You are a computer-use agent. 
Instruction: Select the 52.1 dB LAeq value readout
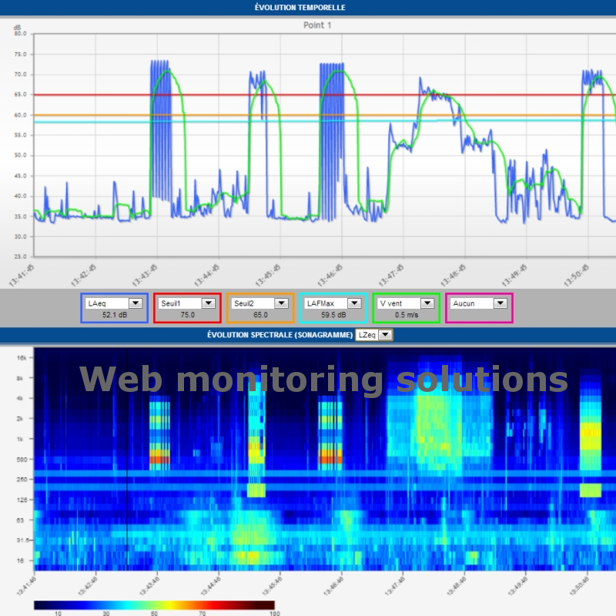pyautogui.click(x=113, y=314)
